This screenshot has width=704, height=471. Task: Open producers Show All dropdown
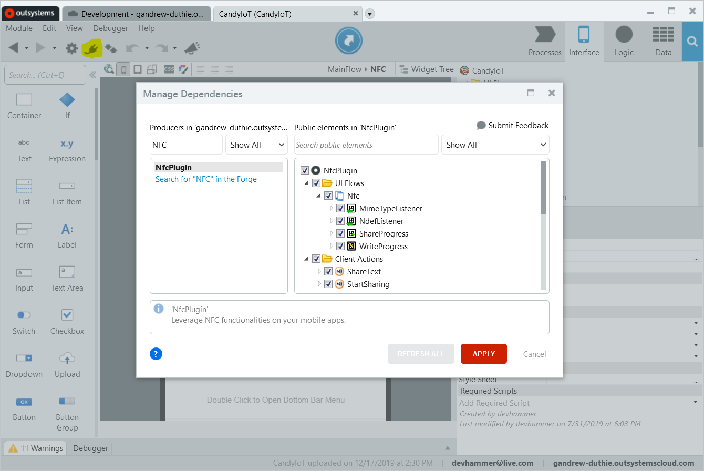[256, 145]
